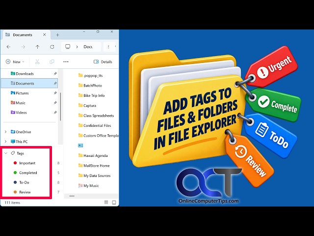This screenshot has height=236, width=314.
Task: Select OneDrive in the sidebar
Action: coord(21,132)
